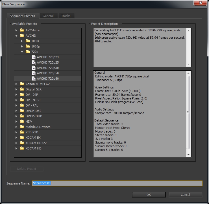
Task: Collapse the 720p subfolder arrow
Action: tap(22, 52)
